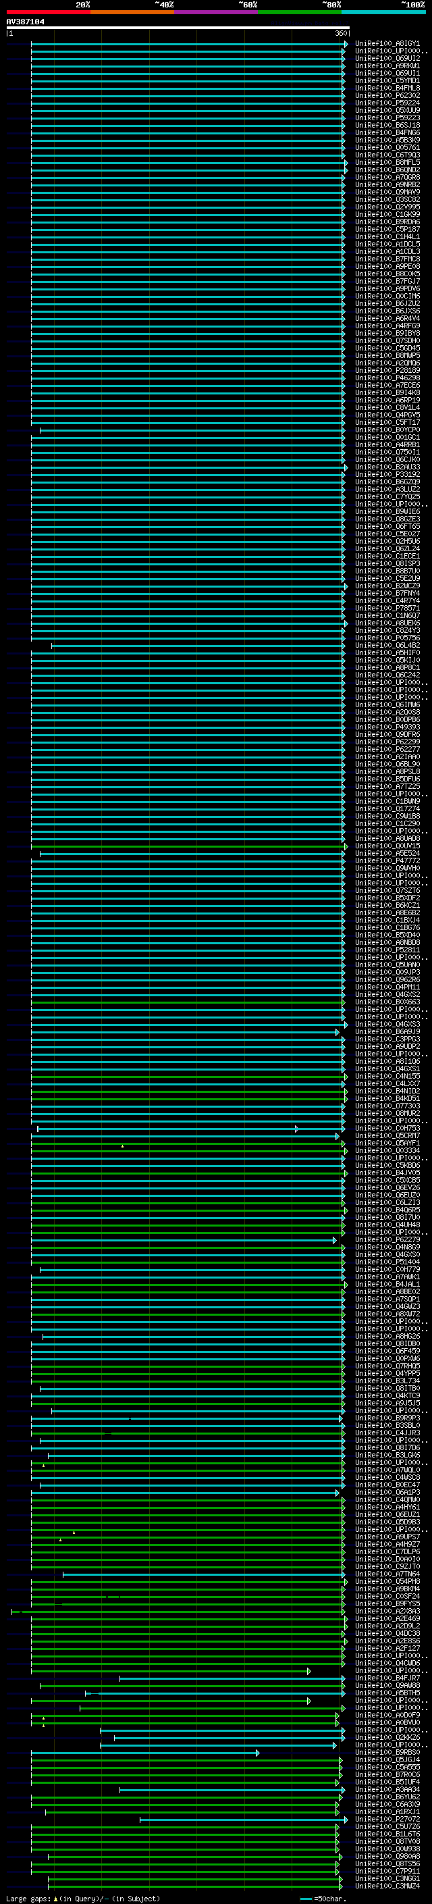Click the hit label UniRef100_Q69UI2
The image size is (432, 1904).
(387, 58)
